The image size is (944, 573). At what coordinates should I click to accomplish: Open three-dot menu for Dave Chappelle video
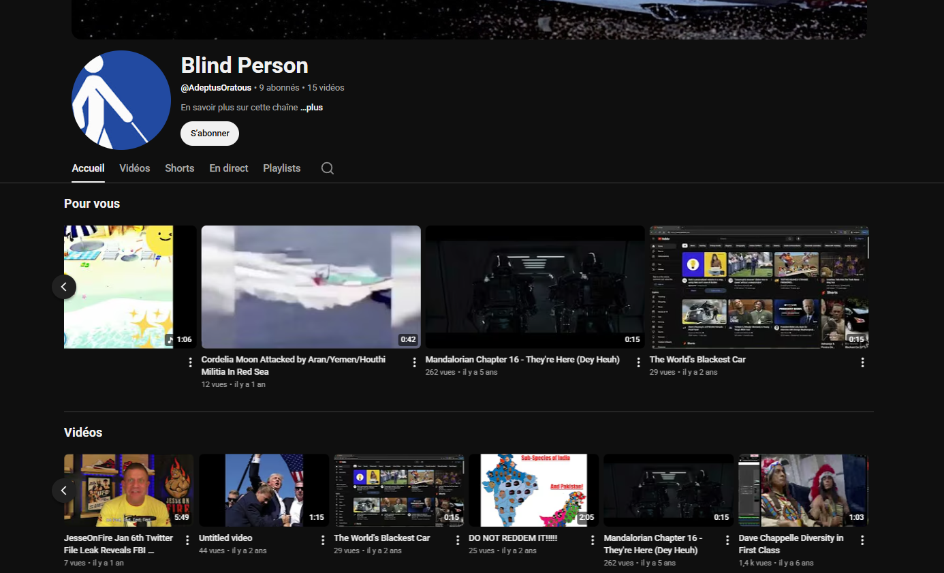click(862, 540)
